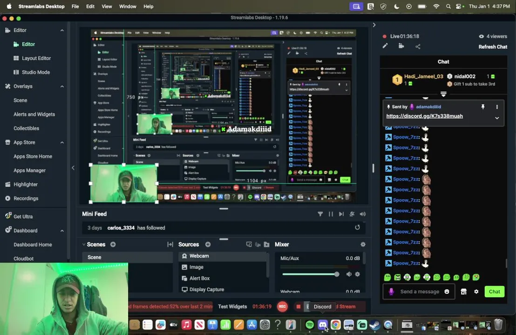Click Test Widgets button
This screenshot has width=516, height=335.
(x=232, y=307)
